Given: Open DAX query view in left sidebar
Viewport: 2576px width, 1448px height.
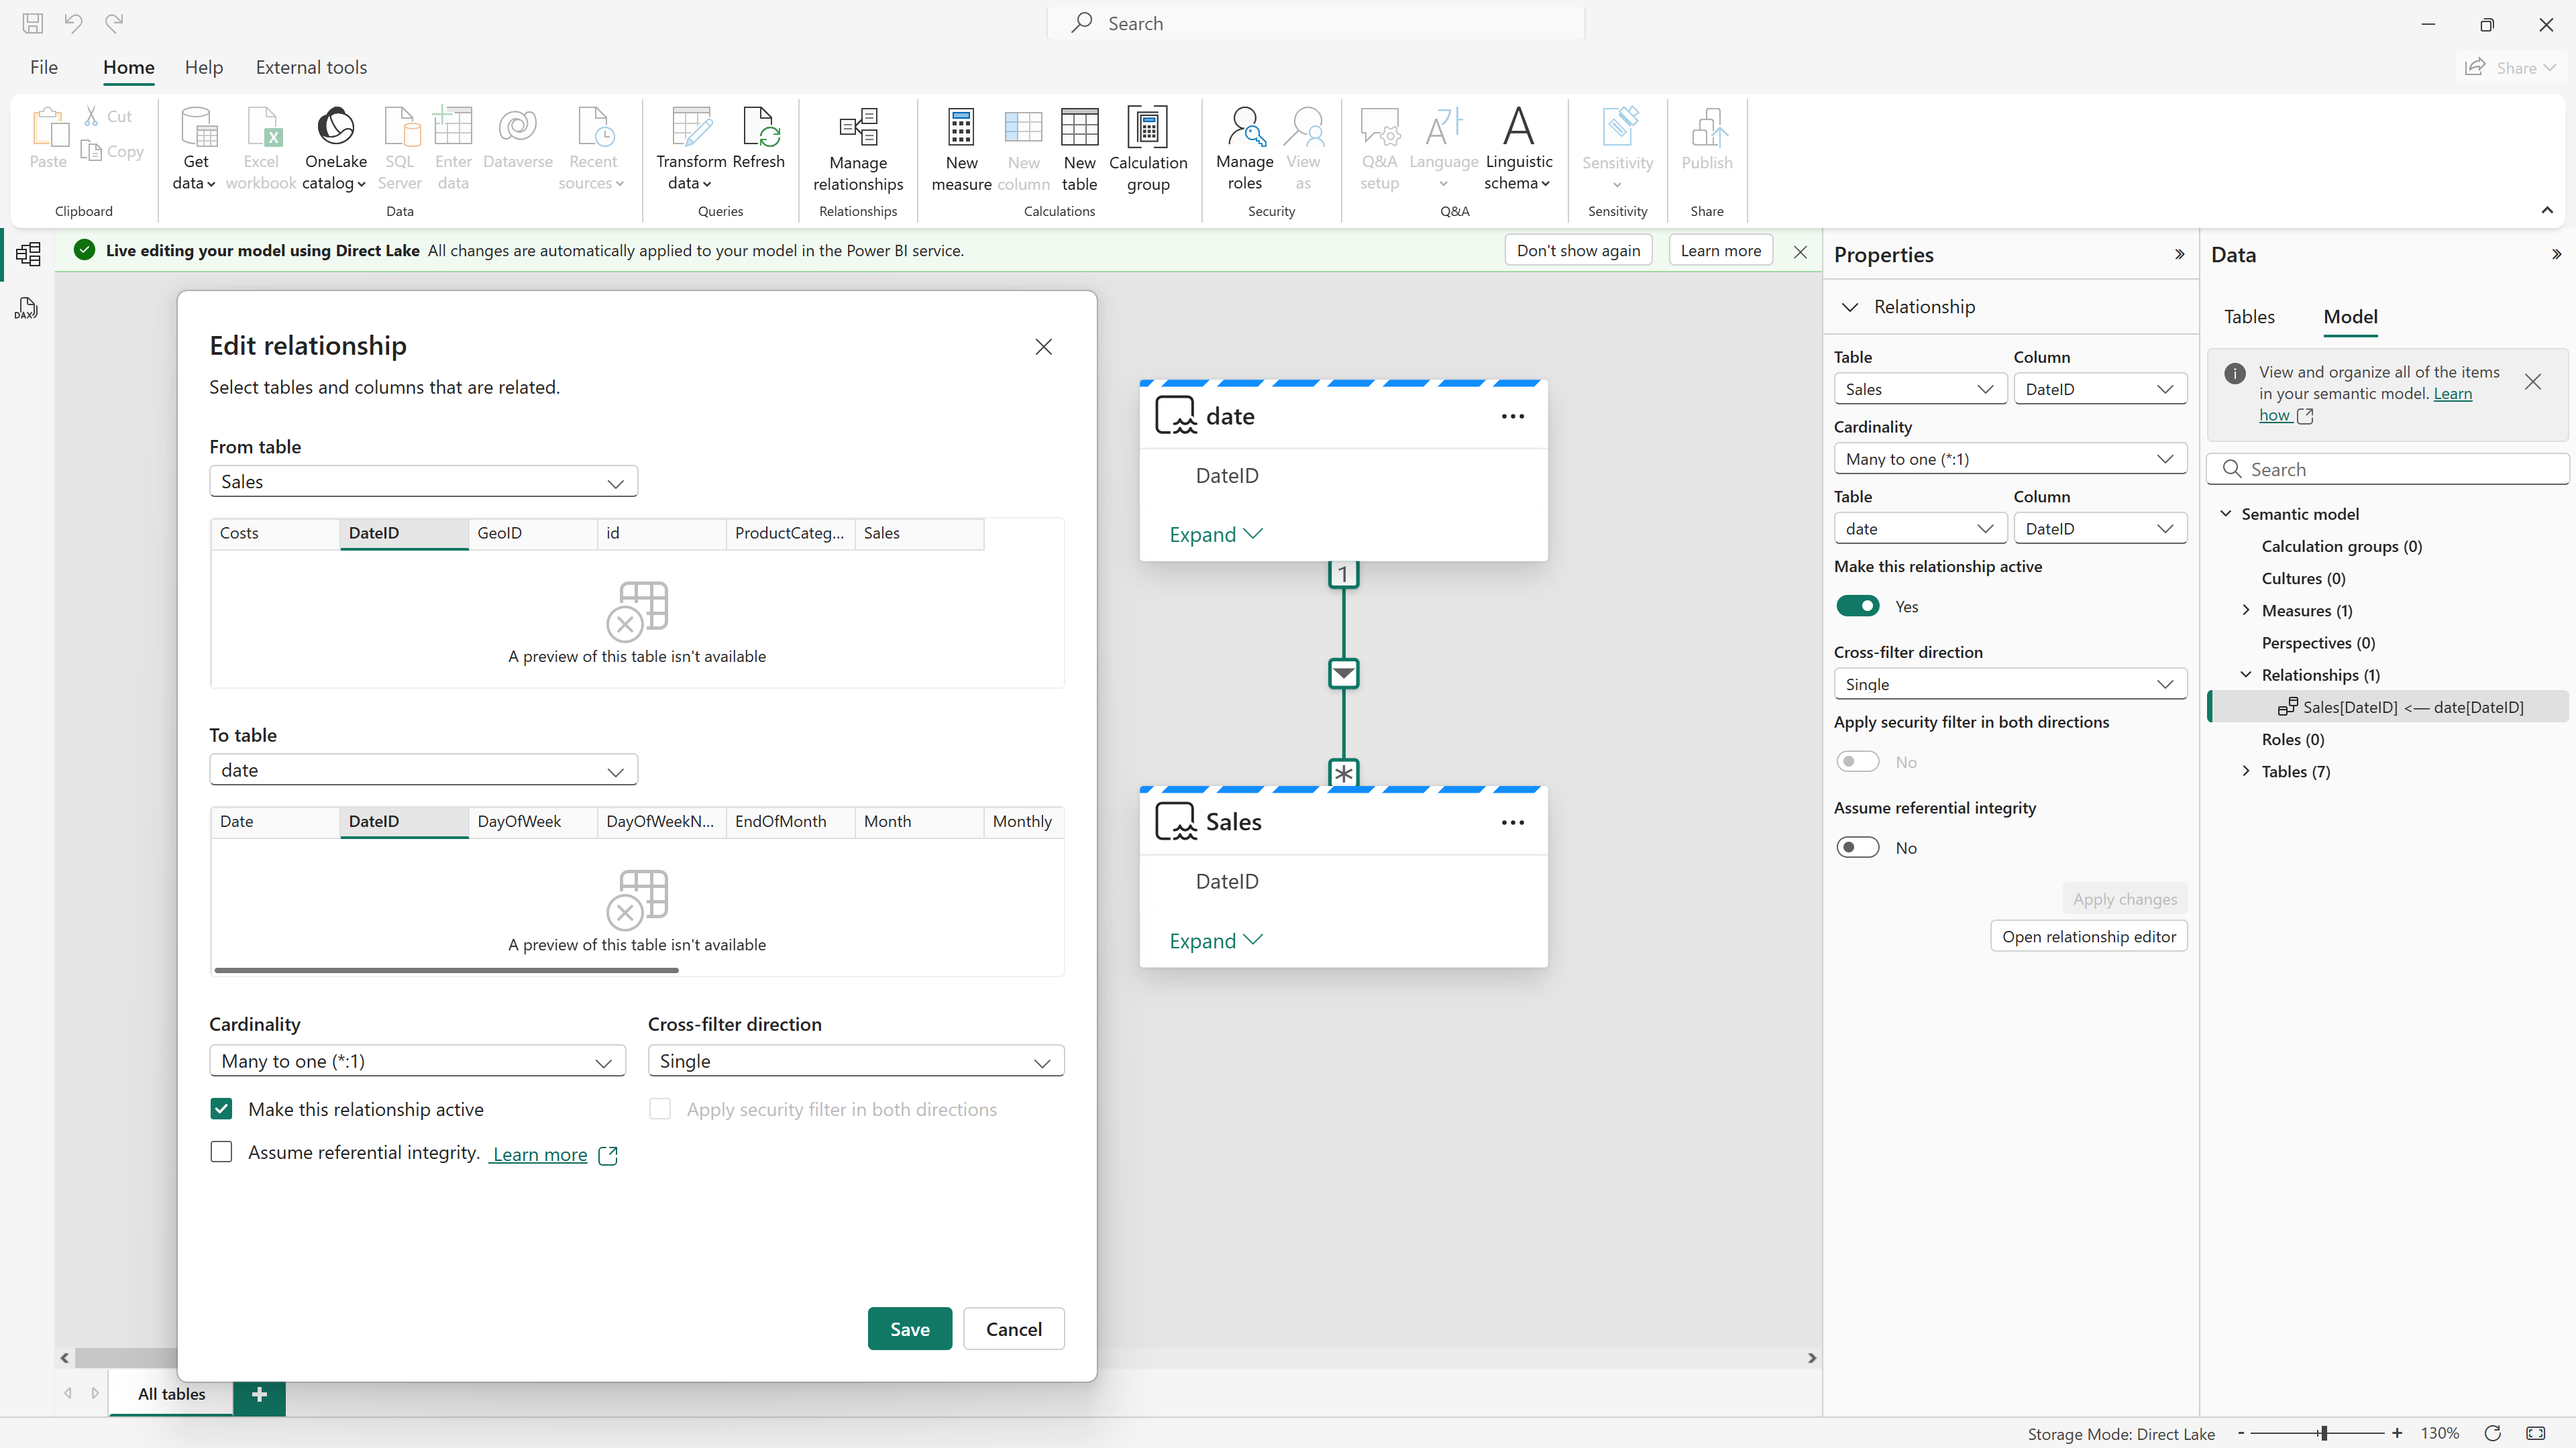Looking at the screenshot, I should point(27,308).
